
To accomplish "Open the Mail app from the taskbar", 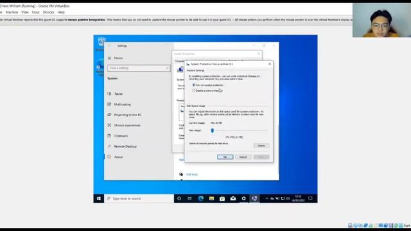I will (x=233, y=198).
